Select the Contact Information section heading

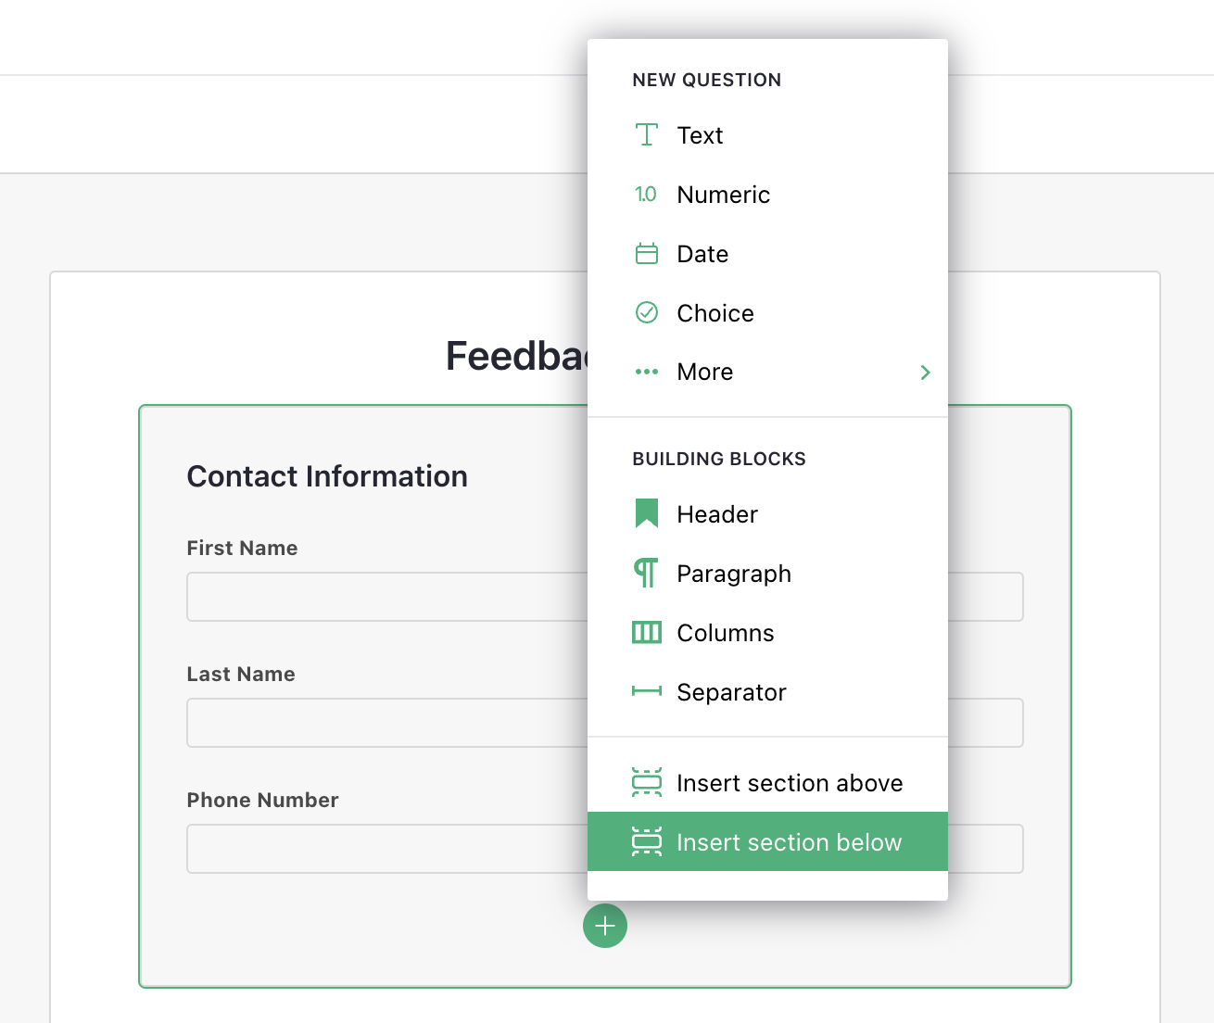click(x=327, y=476)
